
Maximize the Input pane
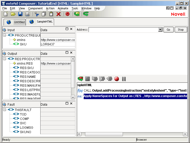tap(67, 29)
